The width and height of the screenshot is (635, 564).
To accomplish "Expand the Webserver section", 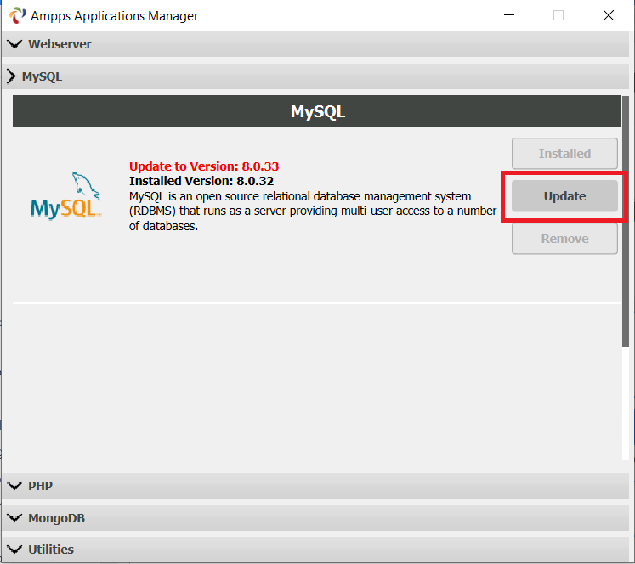I will pos(315,44).
